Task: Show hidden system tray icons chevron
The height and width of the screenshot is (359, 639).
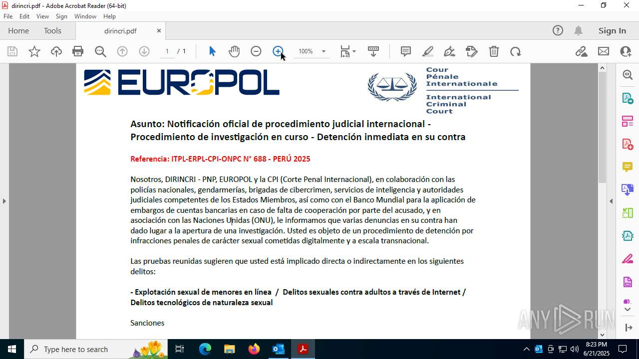Action: [527, 349]
